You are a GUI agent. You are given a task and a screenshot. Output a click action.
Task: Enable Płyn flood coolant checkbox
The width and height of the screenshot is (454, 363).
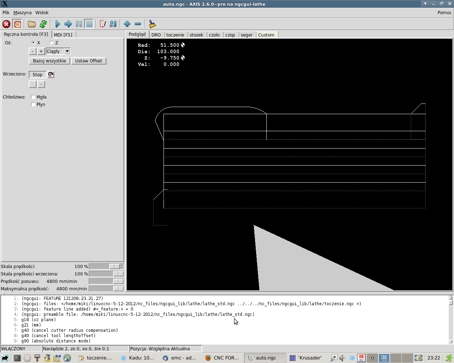pos(33,104)
